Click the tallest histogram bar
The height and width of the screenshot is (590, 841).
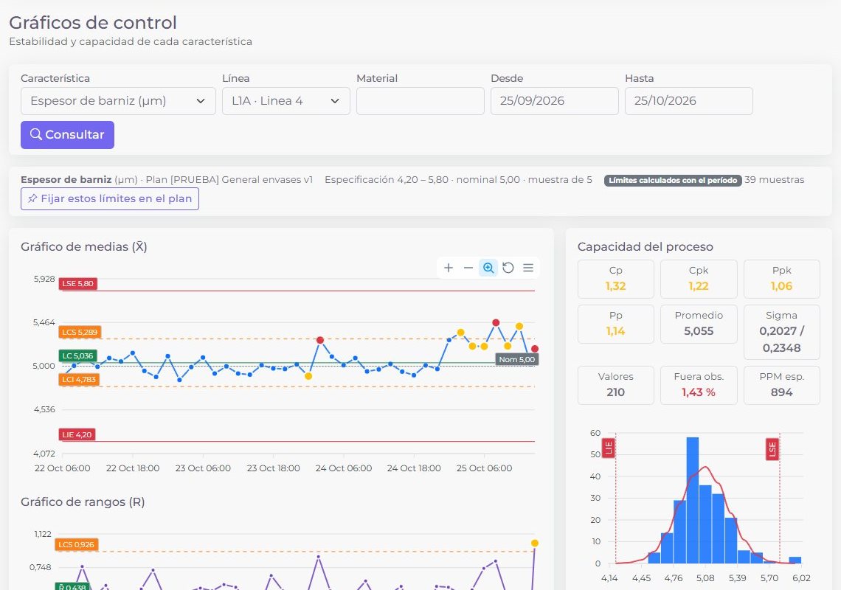[x=693, y=501]
